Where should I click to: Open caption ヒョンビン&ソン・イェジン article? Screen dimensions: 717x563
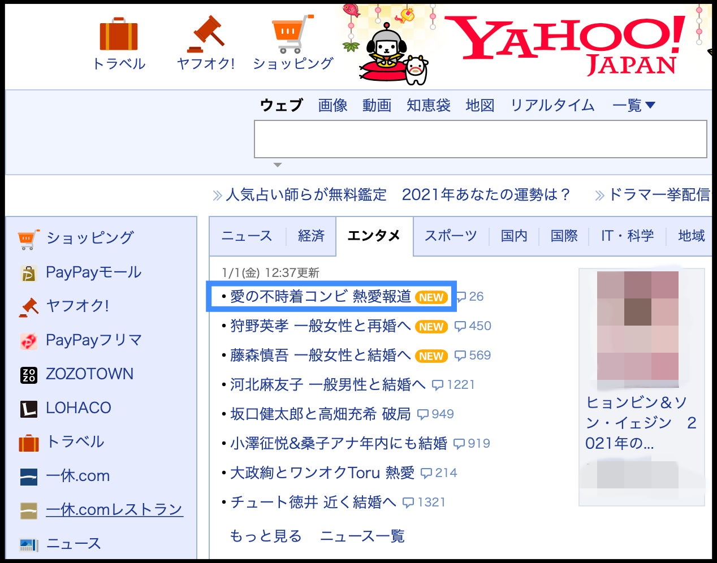(x=641, y=423)
